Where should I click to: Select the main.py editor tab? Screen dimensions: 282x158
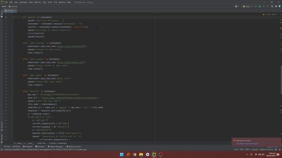click(x=10, y=11)
